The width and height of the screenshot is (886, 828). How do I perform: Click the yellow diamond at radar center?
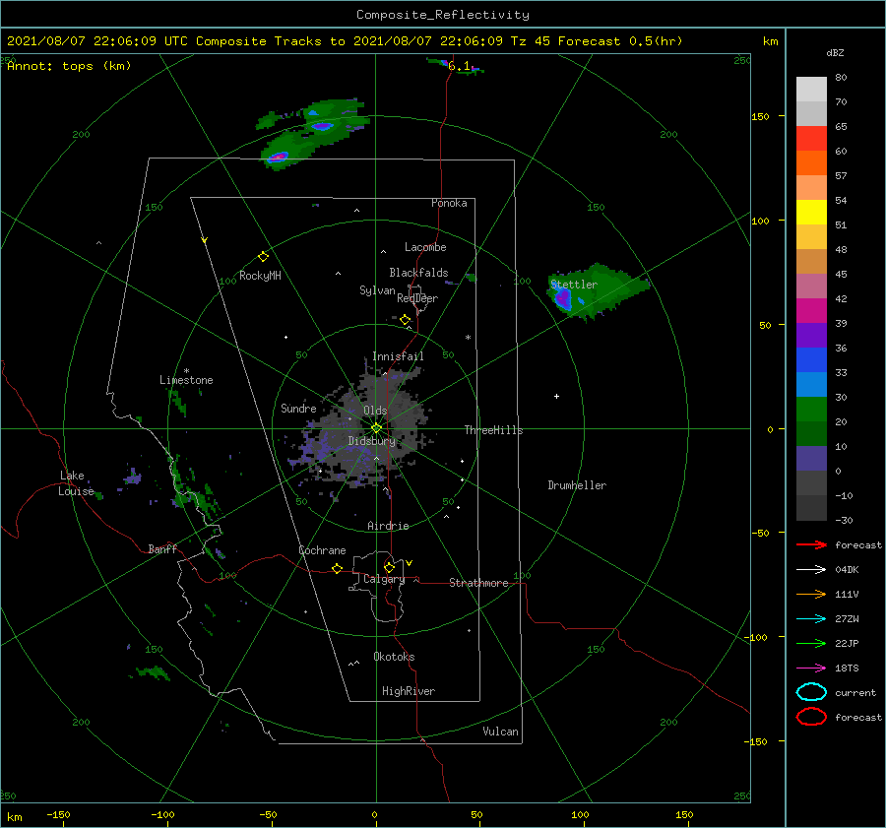(376, 428)
